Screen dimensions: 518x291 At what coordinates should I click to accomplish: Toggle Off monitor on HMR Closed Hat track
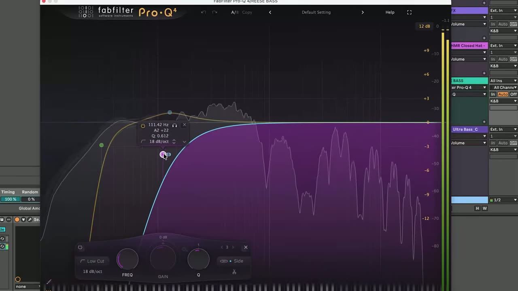click(513, 59)
